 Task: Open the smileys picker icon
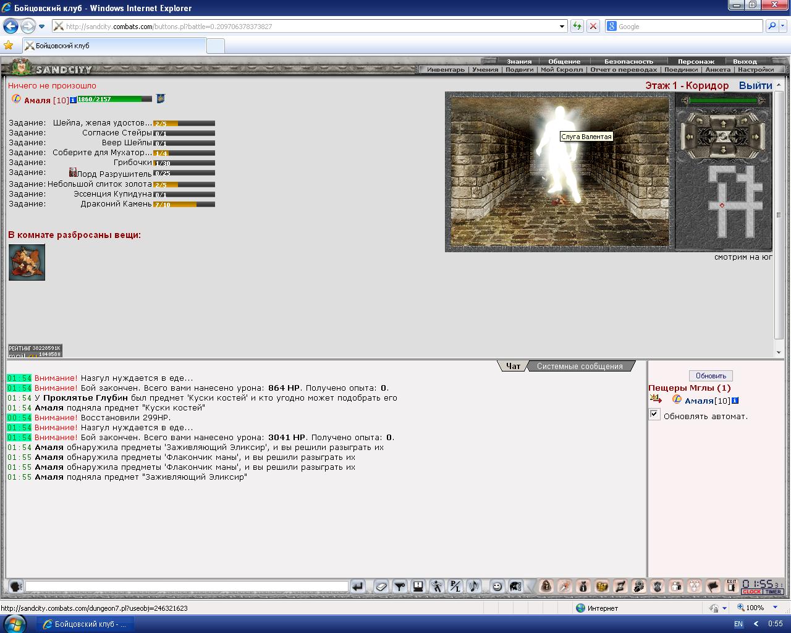click(x=497, y=587)
